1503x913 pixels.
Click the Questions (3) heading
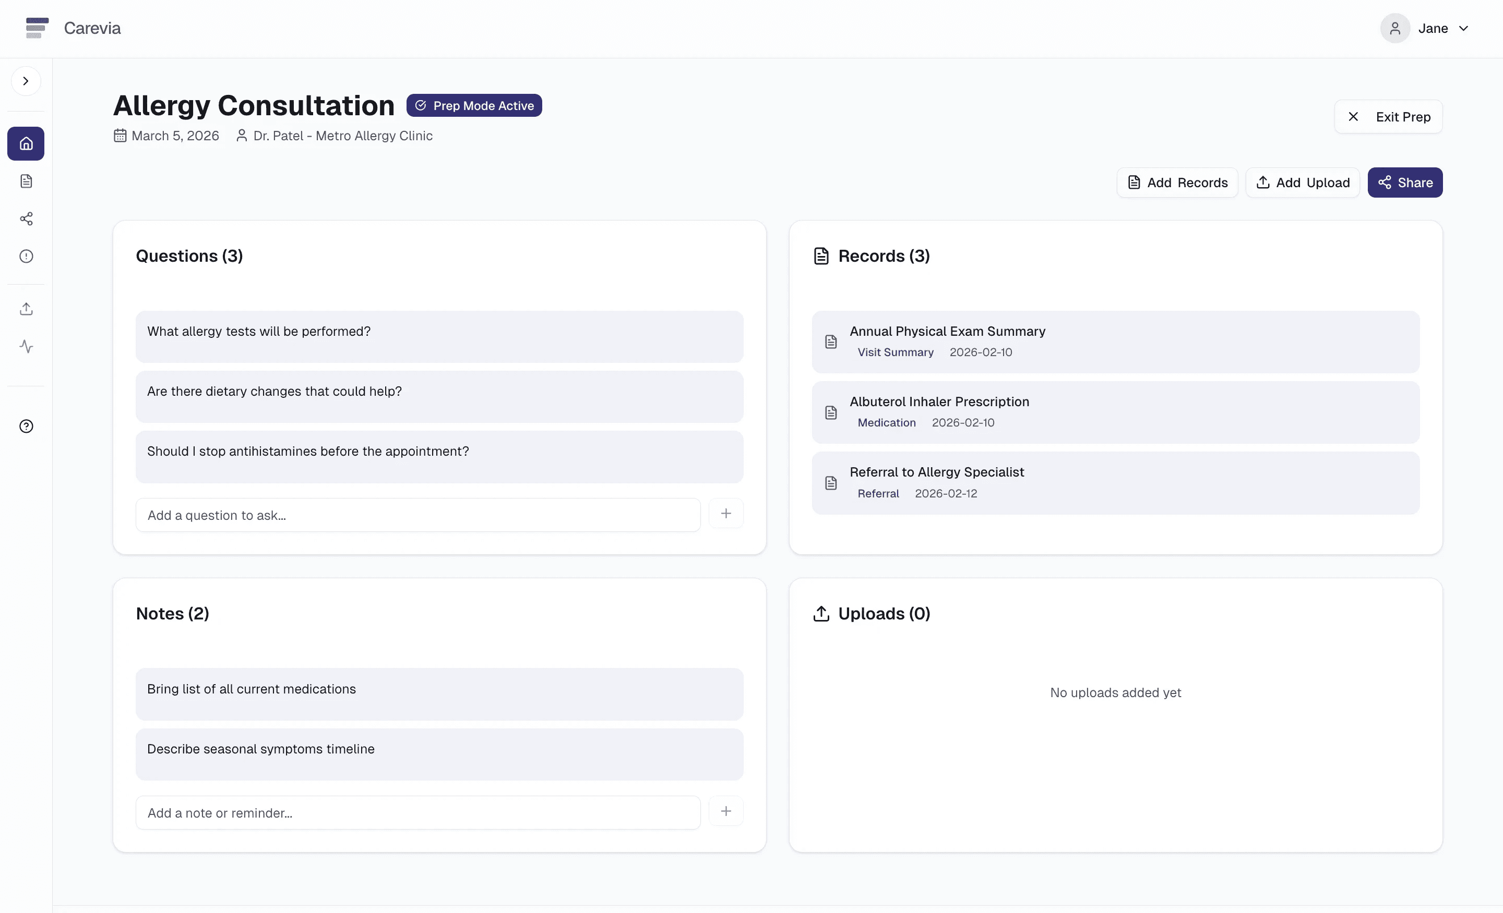(189, 256)
